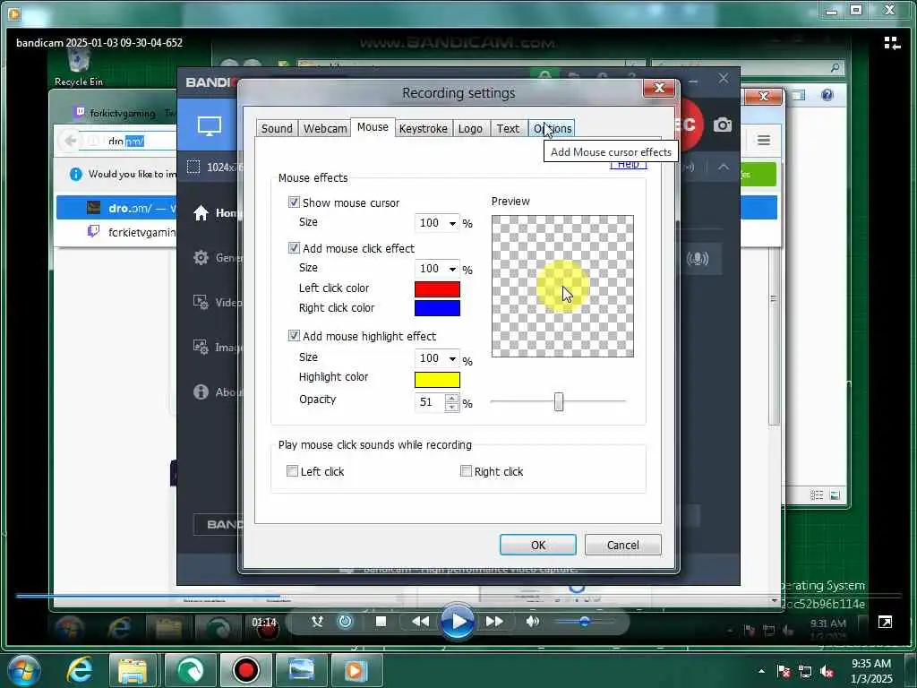The width and height of the screenshot is (917, 688).
Task: Open the highlight effect Size dropdown
Action: point(437,358)
